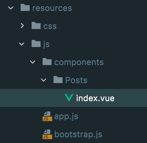147x143 pixels.
Task: Select the components folder label
Action: pos(79,62)
